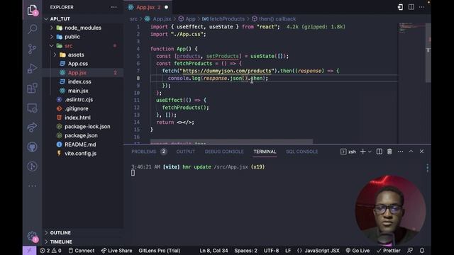This screenshot has width=454, height=255.
Task: Switch to the TERMINAL tab
Action: pyautogui.click(x=265, y=152)
